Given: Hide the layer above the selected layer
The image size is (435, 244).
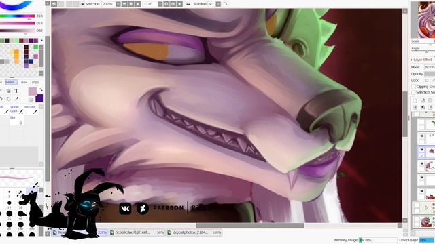Looking at the screenshot, I should [421, 136].
